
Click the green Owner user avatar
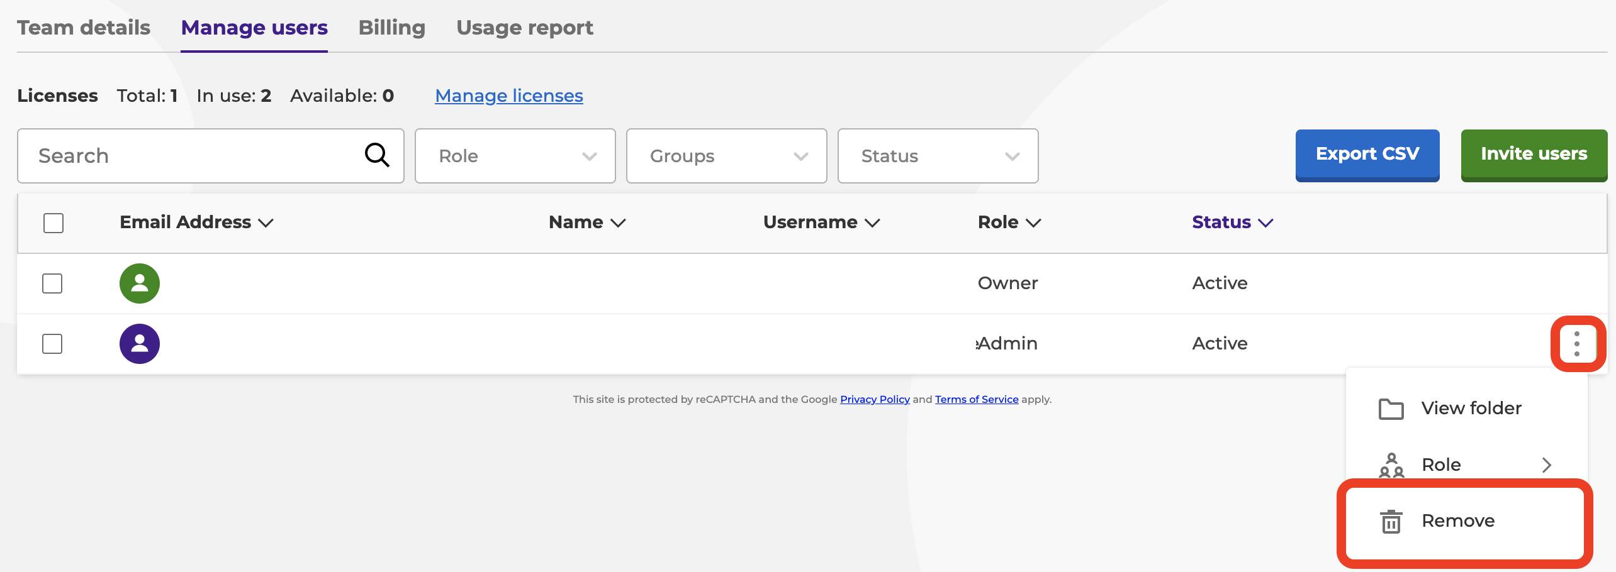click(140, 283)
